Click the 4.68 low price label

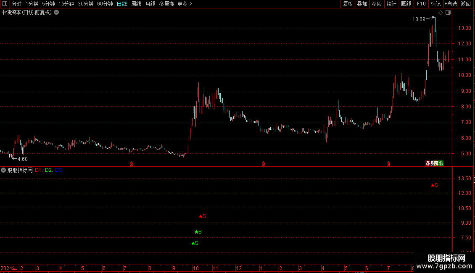point(23,159)
